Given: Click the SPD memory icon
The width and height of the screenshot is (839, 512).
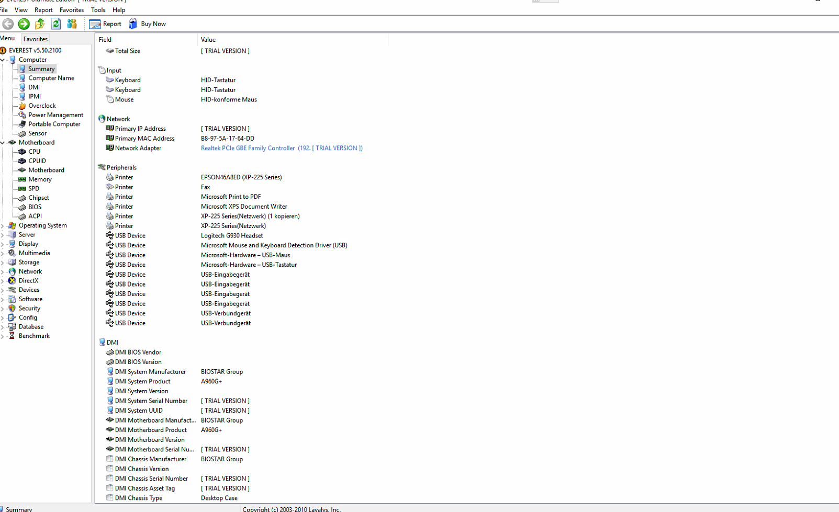Looking at the screenshot, I should tap(22, 189).
